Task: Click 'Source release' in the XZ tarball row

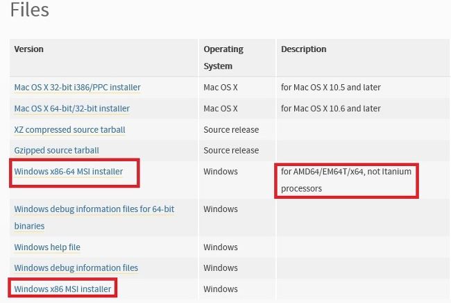Action: pyautogui.click(x=231, y=130)
